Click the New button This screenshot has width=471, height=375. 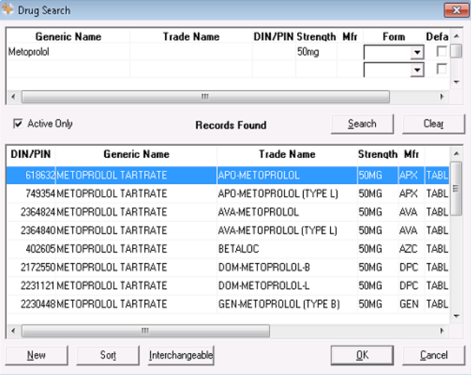pyautogui.click(x=36, y=355)
